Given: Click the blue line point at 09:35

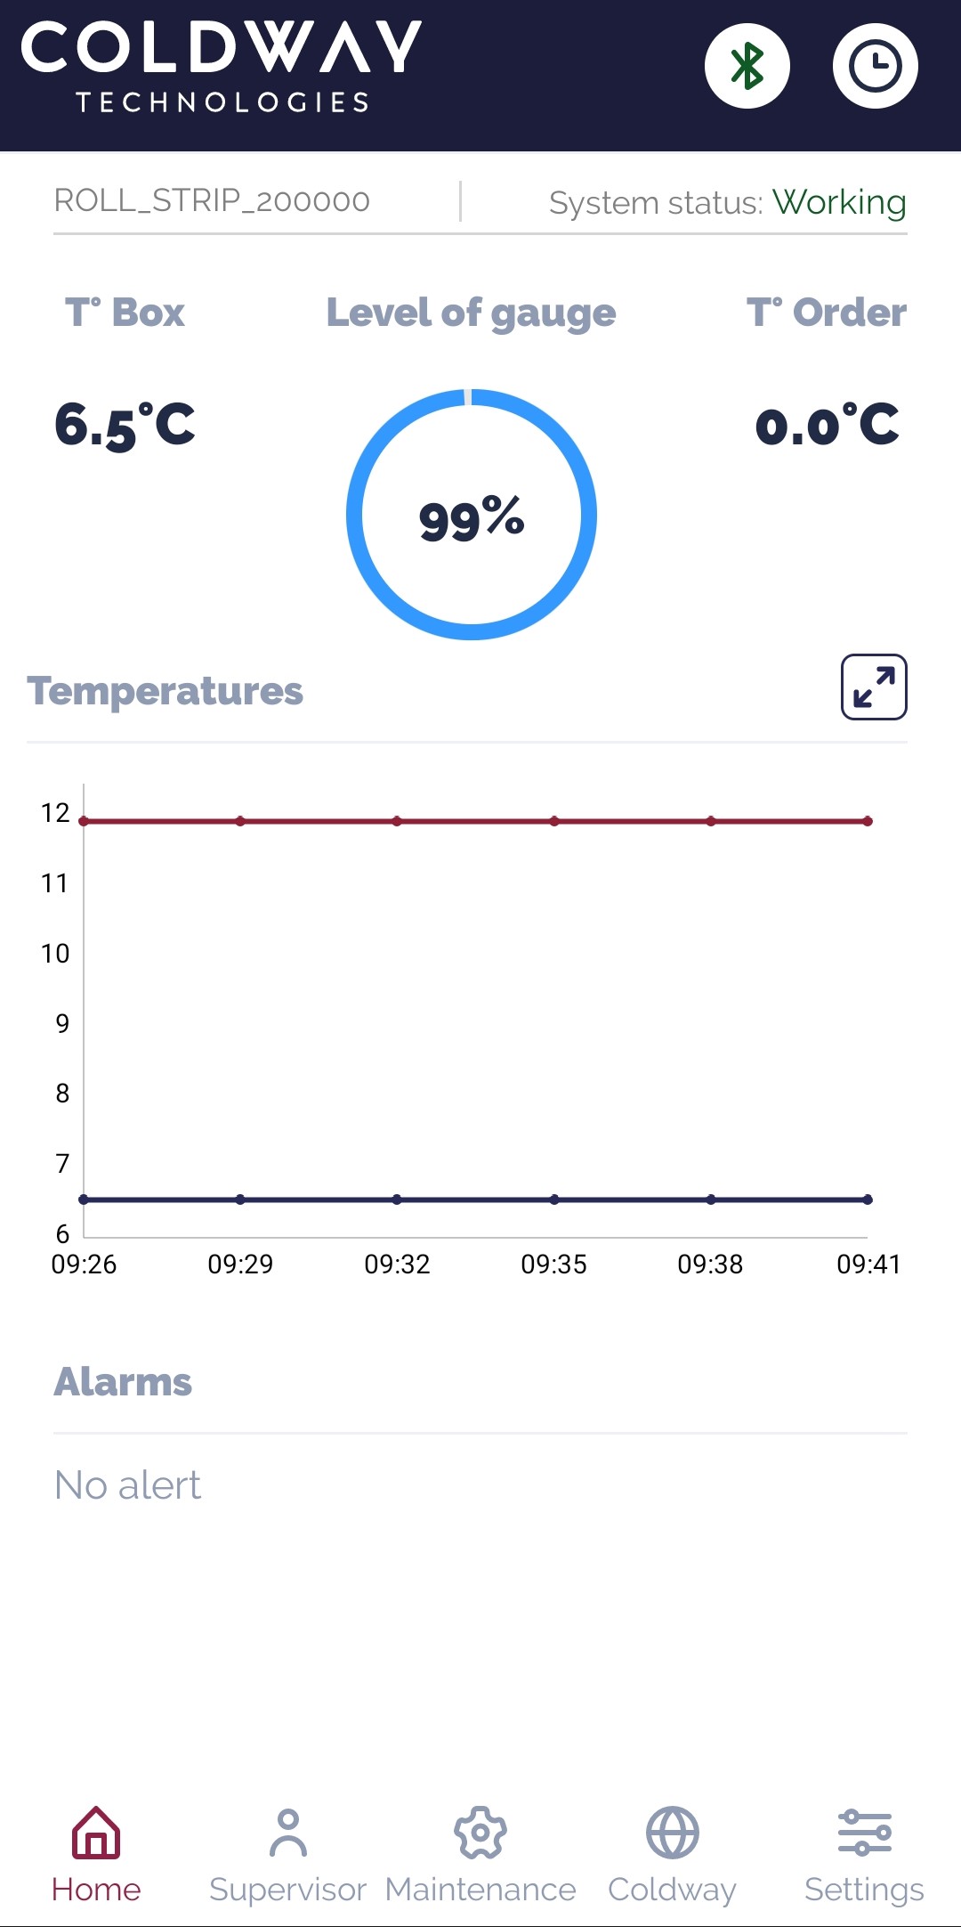Looking at the screenshot, I should pyautogui.click(x=554, y=1199).
